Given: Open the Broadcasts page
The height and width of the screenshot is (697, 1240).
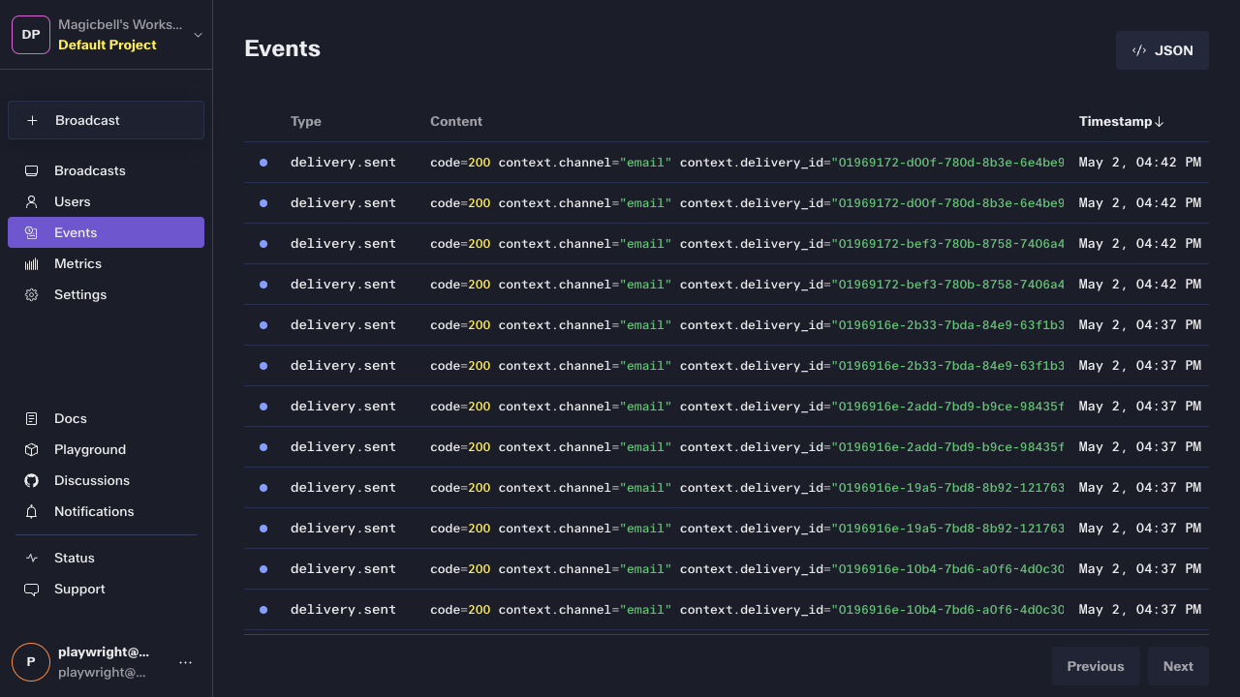Looking at the screenshot, I should tap(106, 170).
